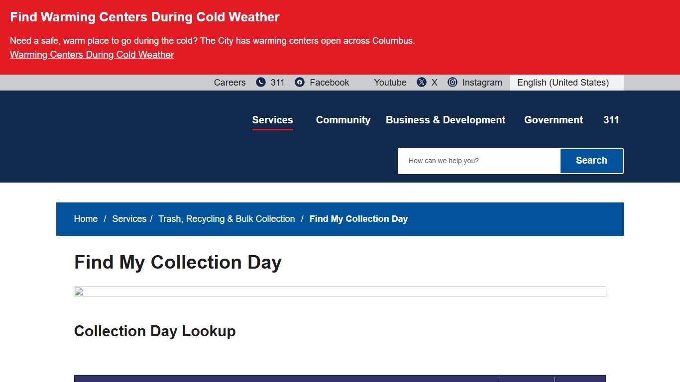Screen dimensions: 680x382
Task: Open the Business & Development menu
Action: click(x=445, y=120)
